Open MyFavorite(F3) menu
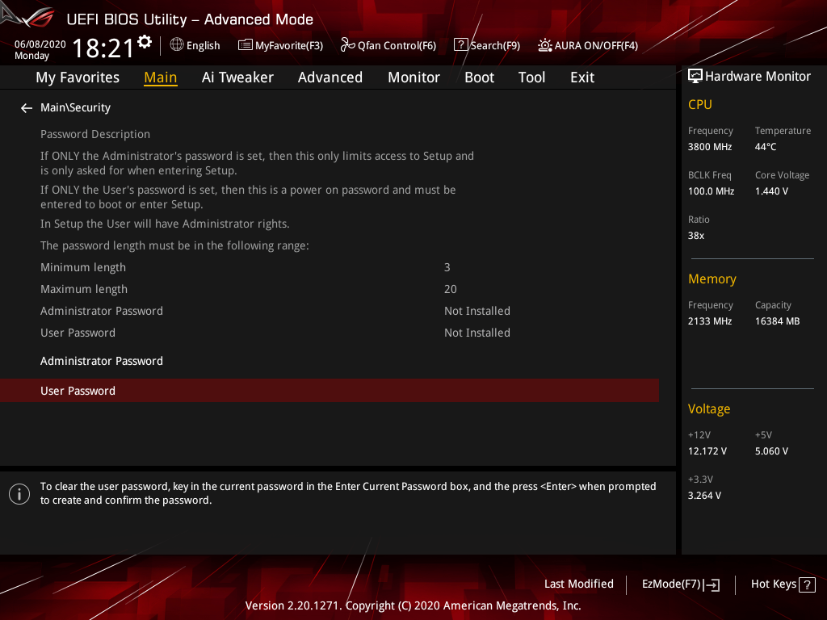Screen dimensions: 827x620 point(280,45)
